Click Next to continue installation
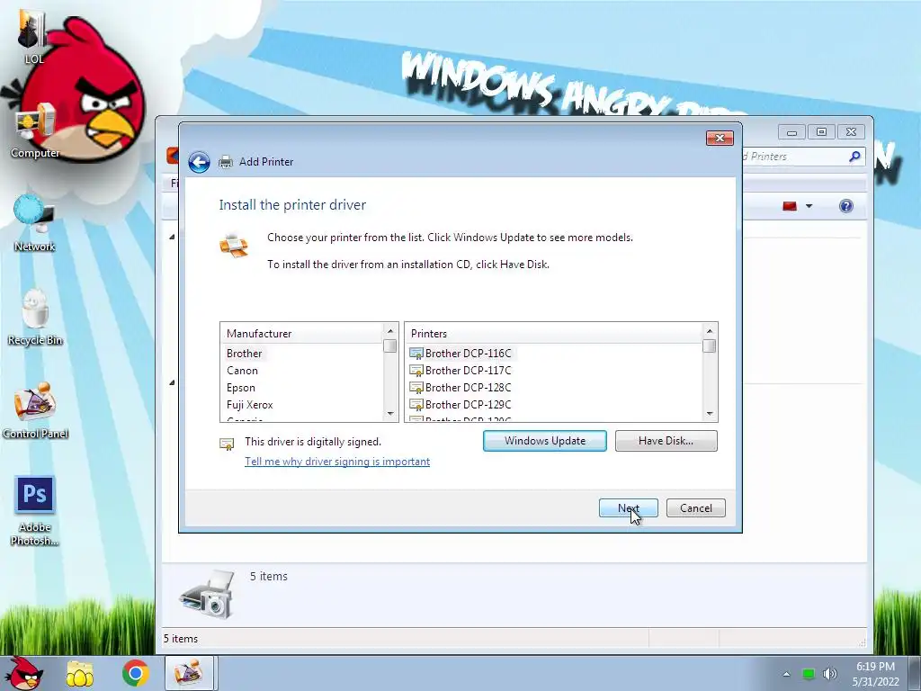The width and height of the screenshot is (921, 691). click(629, 508)
